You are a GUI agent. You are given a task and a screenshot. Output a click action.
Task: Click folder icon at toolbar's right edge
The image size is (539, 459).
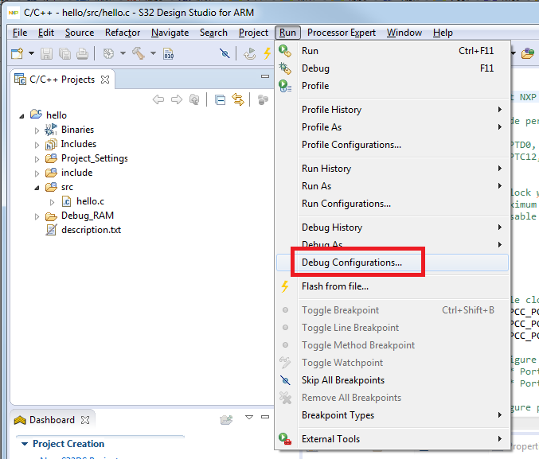[528, 53]
